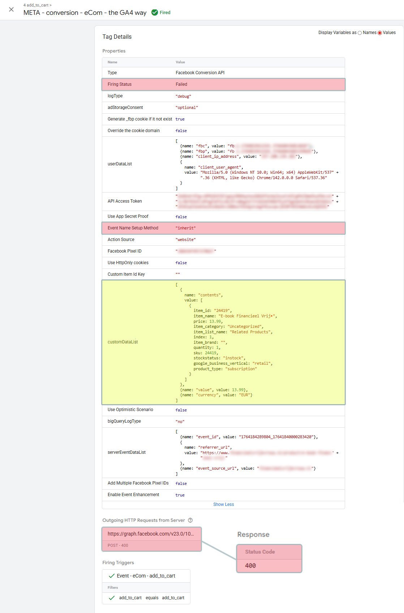Collapse properties with Show Less
The width and height of the screenshot is (404, 613).
223,504
